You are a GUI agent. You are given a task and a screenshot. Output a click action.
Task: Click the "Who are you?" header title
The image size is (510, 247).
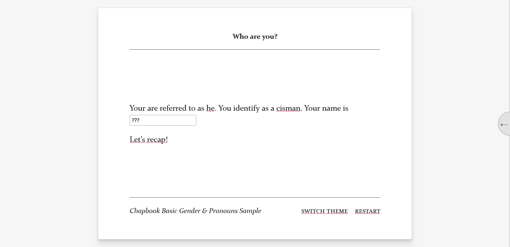point(255,37)
